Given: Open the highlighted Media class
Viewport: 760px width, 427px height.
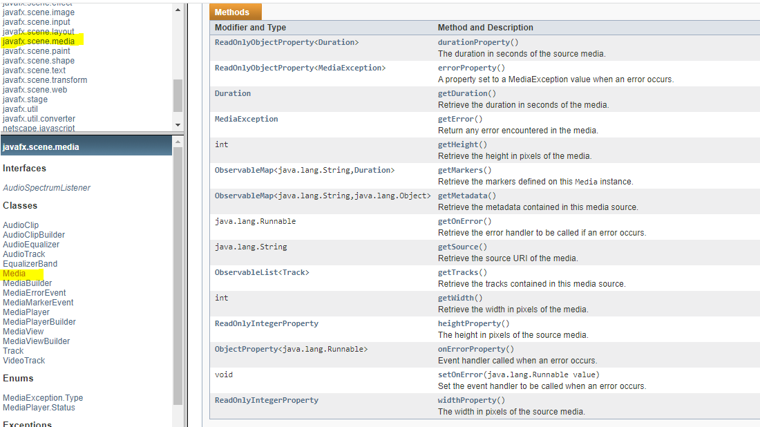Looking at the screenshot, I should coord(14,274).
